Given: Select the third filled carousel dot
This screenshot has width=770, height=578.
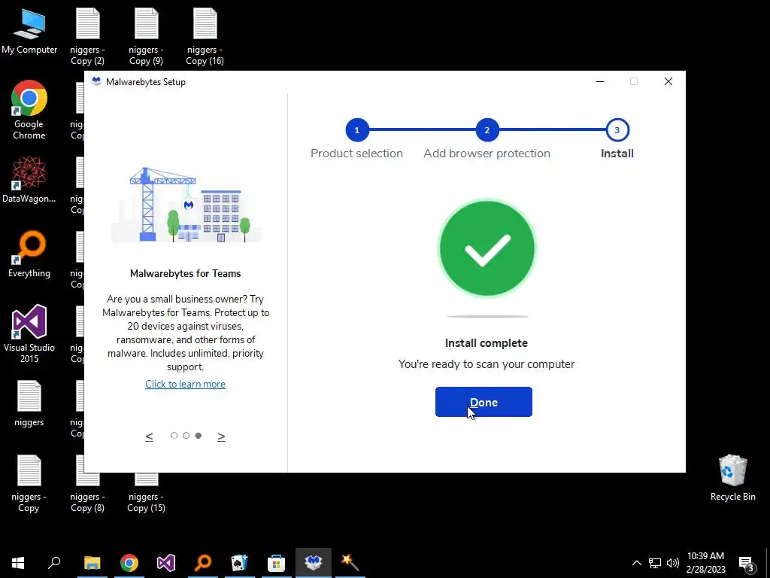Looking at the screenshot, I should coord(199,436).
